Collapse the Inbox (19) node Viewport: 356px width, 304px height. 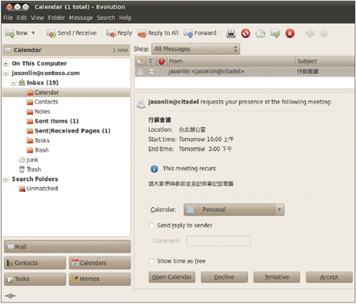(13, 83)
